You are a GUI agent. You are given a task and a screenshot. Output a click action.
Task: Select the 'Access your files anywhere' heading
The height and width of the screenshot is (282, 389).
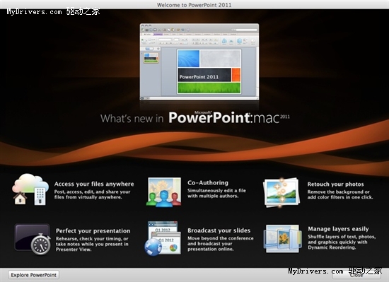click(x=94, y=184)
